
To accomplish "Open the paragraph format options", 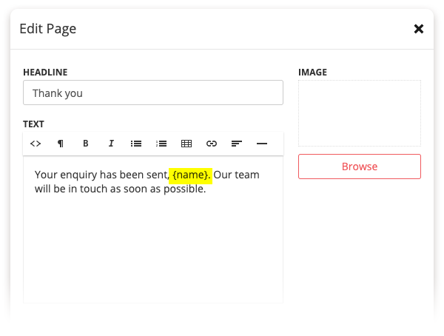I will 61,144.
